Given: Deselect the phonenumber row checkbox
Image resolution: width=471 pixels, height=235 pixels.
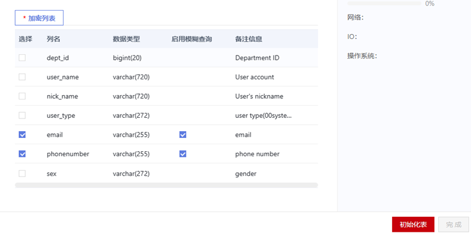Looking at the screenshot, I should (x=22, y=154).
